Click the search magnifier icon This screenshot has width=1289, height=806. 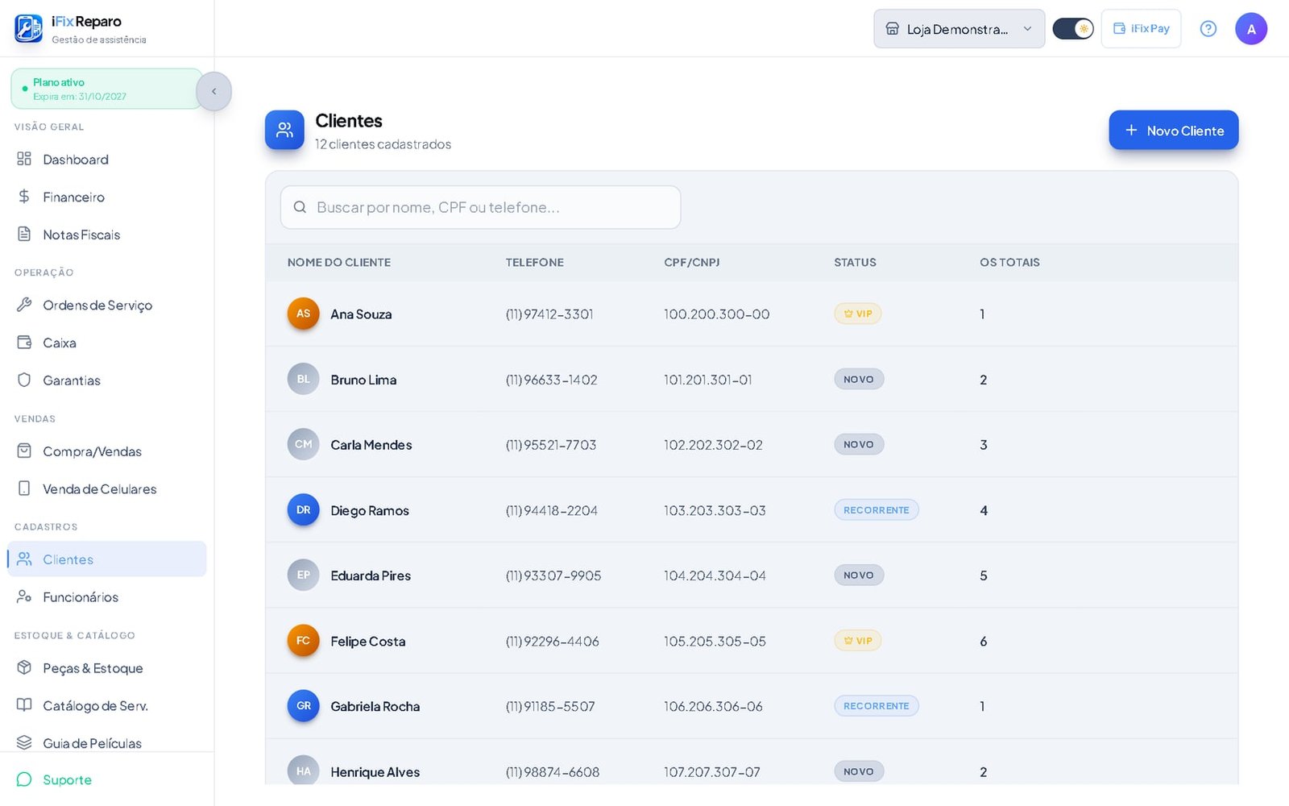tap(300, 207)
